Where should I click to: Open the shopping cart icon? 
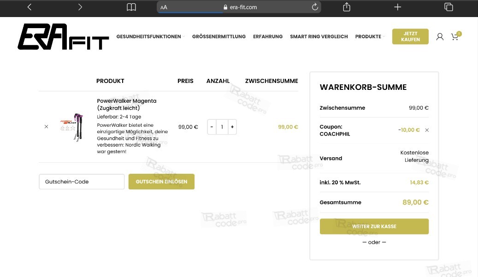455,36
